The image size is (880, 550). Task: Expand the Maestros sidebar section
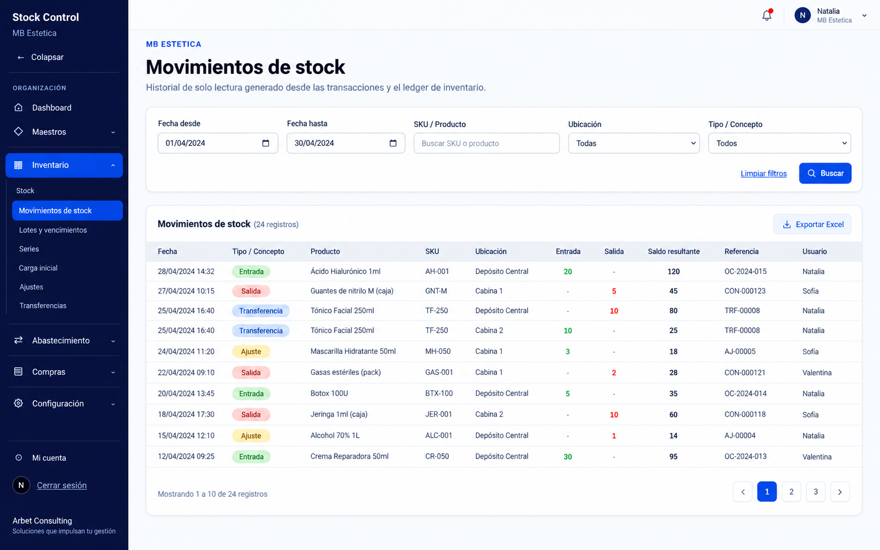pos(65,132)
